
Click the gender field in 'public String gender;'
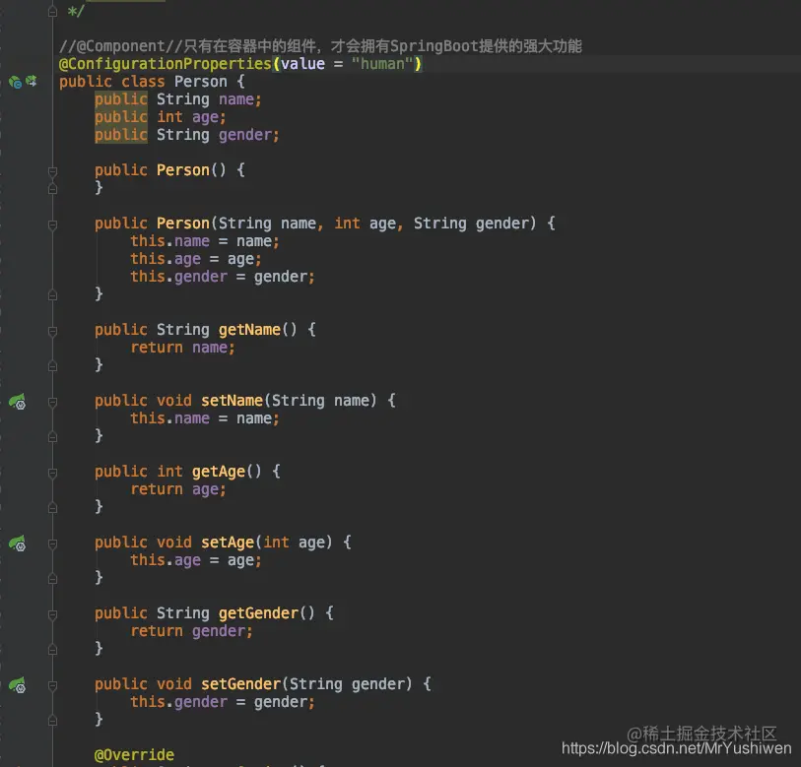245,135
